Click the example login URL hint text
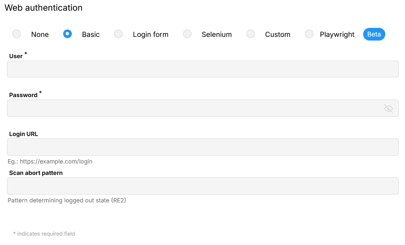This screenshot has height=245, width=405. click(50, 161)
